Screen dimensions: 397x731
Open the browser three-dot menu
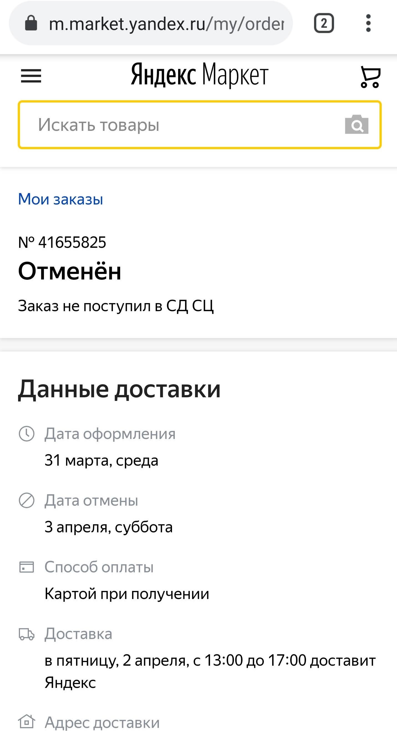(x=368, y=23)
